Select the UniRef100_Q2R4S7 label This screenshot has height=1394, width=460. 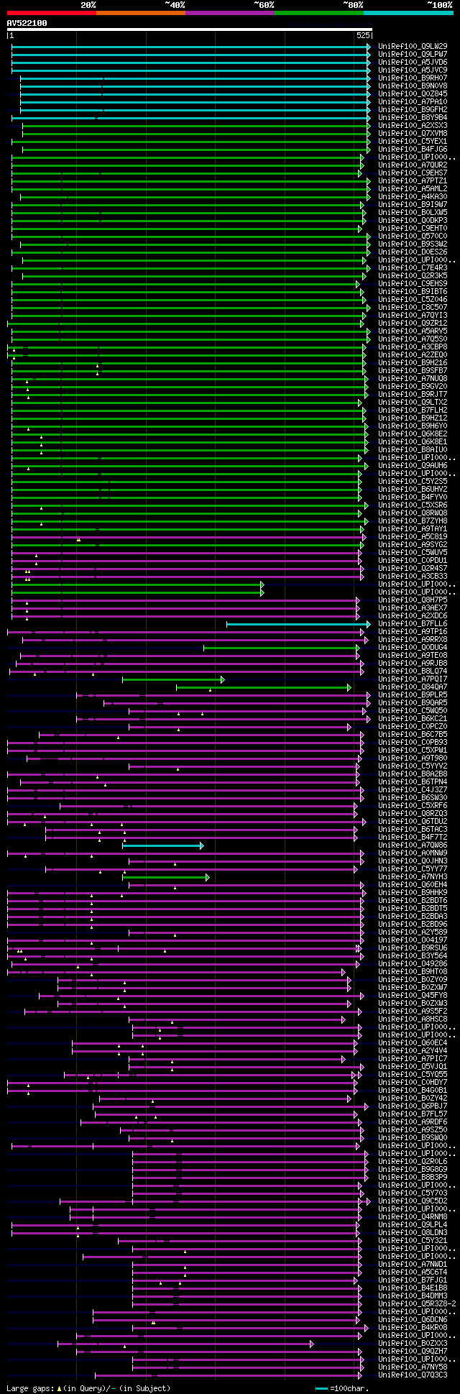pyautogui.click(x=413, y=568)
